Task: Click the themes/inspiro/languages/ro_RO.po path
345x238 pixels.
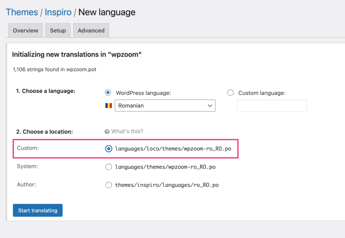Action: click(x=167, y=185)
